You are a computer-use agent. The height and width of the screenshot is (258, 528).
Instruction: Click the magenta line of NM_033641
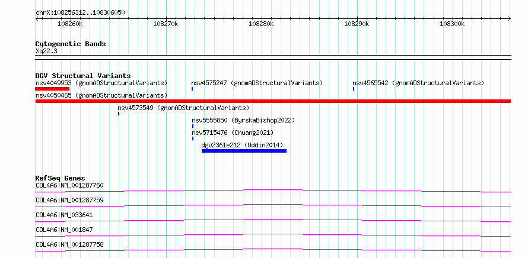pos(273,220)
